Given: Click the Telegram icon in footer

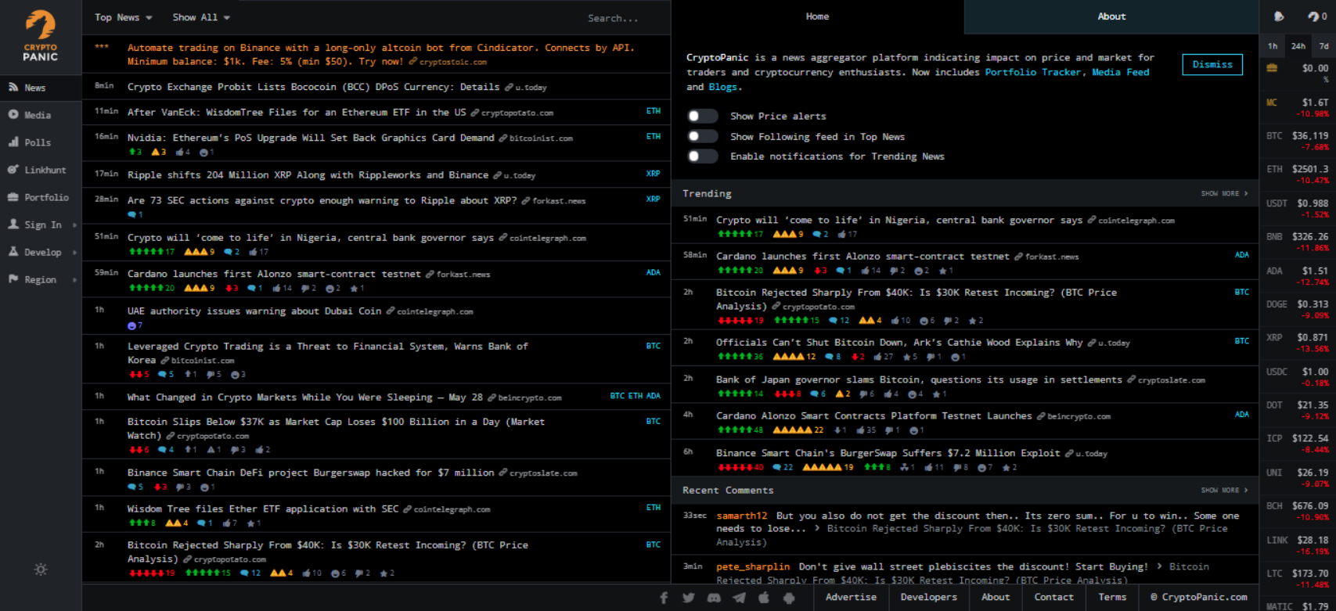Looking at the screenshot, I should pyautogui.click(x=739, y=598).
